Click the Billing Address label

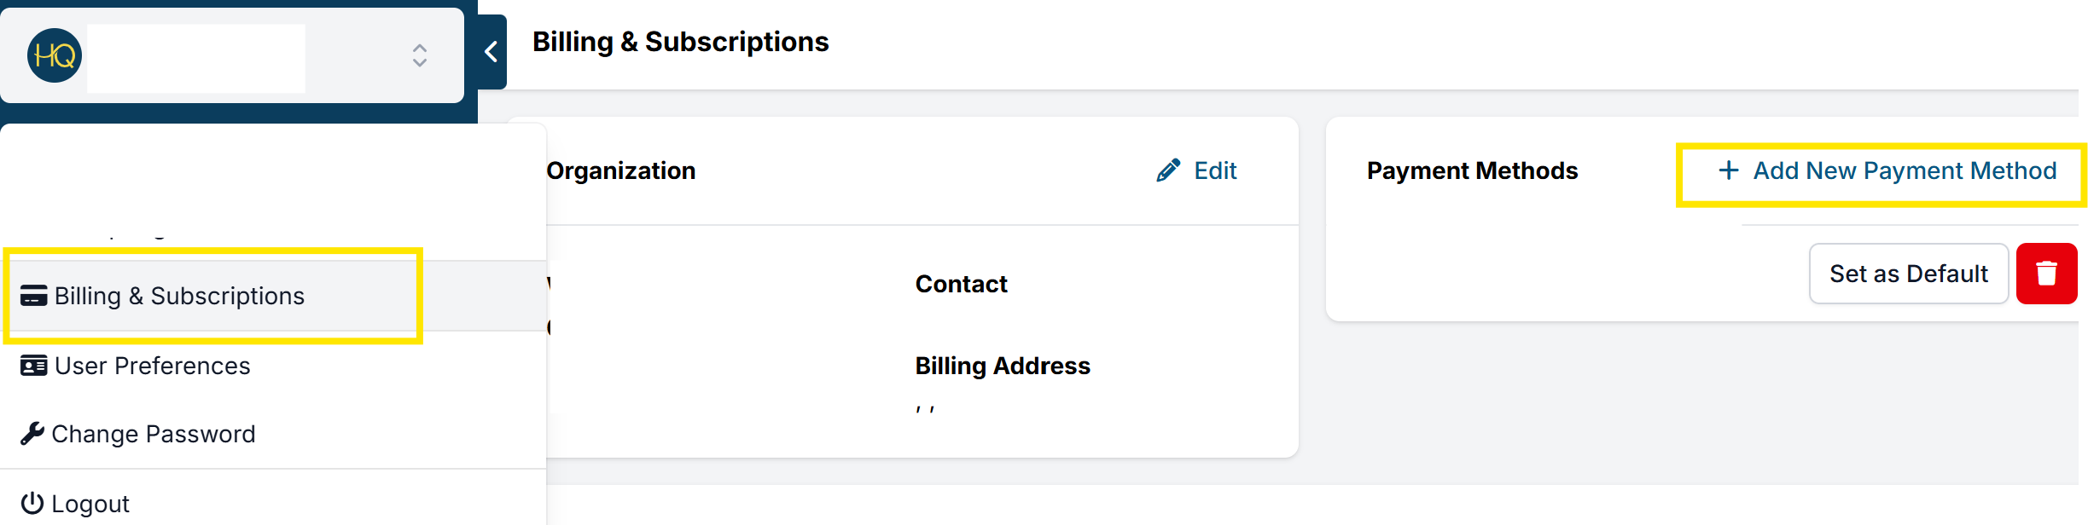[x=1003, y=366]
